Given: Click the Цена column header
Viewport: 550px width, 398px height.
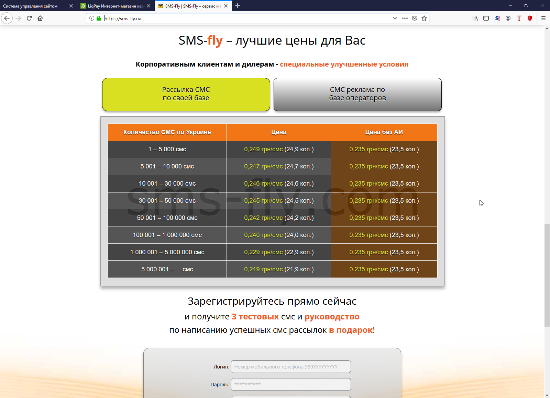Looking at the screenshot, I should (279, 132).
